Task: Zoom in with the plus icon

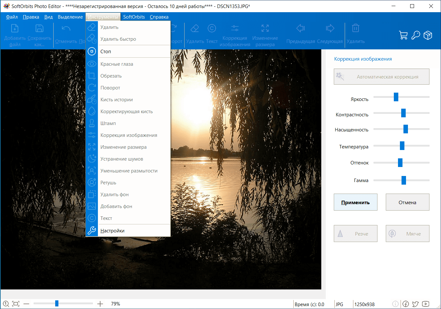Action: point(100,304)
